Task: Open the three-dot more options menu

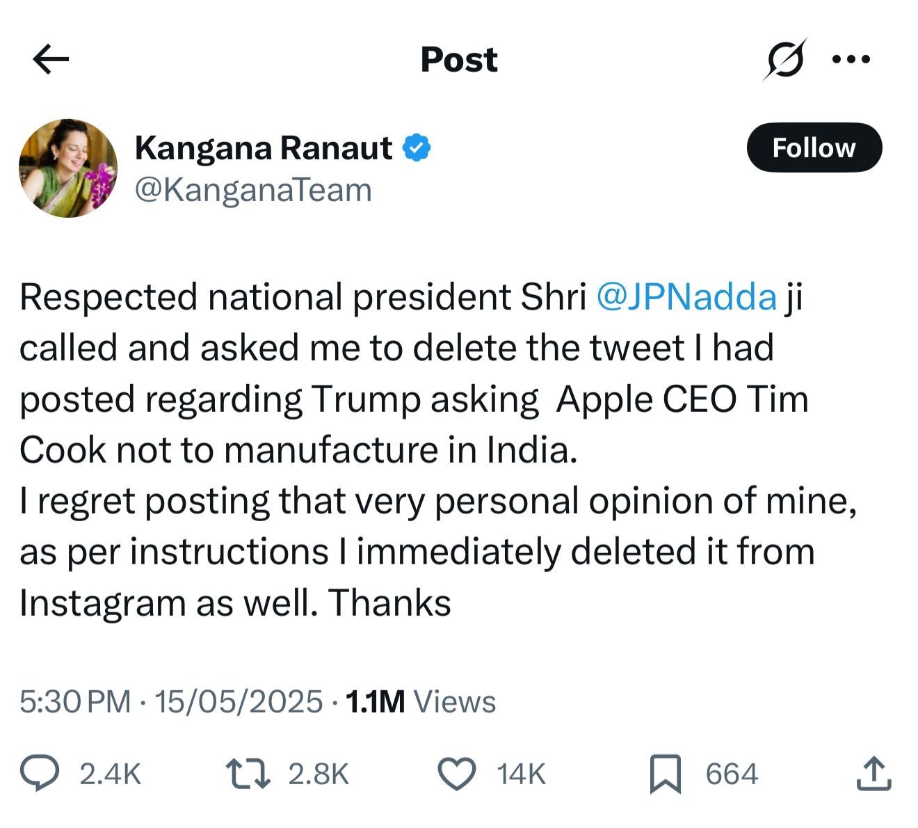Action: (851, 59)
